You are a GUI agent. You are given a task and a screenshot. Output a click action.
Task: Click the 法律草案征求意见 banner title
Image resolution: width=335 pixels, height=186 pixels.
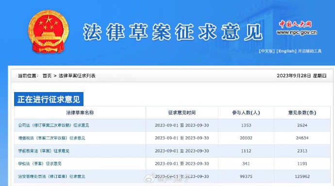[173, 32]
